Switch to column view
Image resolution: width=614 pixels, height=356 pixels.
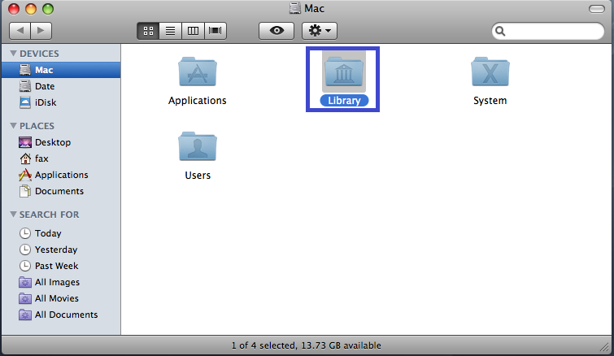tap(193, 31)
